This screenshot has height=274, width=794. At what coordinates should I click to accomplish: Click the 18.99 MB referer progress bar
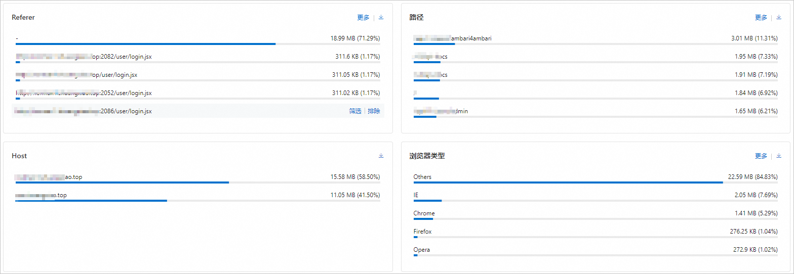point(146,44)
